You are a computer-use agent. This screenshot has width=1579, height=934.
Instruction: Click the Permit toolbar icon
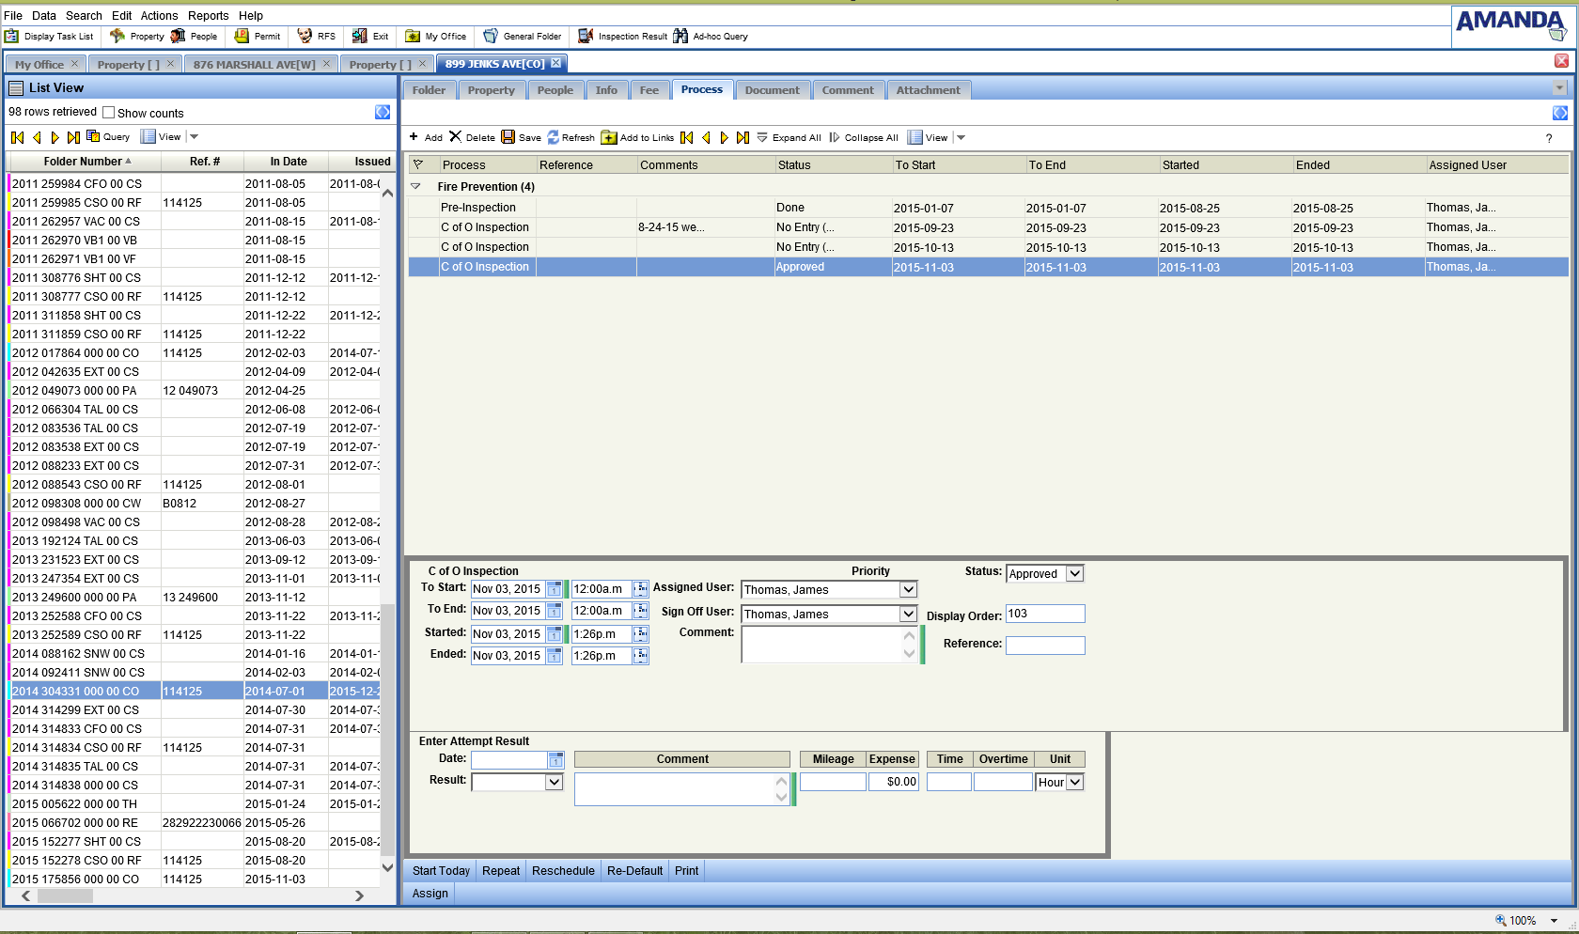[242, 37]
